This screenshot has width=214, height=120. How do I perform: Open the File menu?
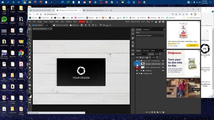[x=30, y=22]
